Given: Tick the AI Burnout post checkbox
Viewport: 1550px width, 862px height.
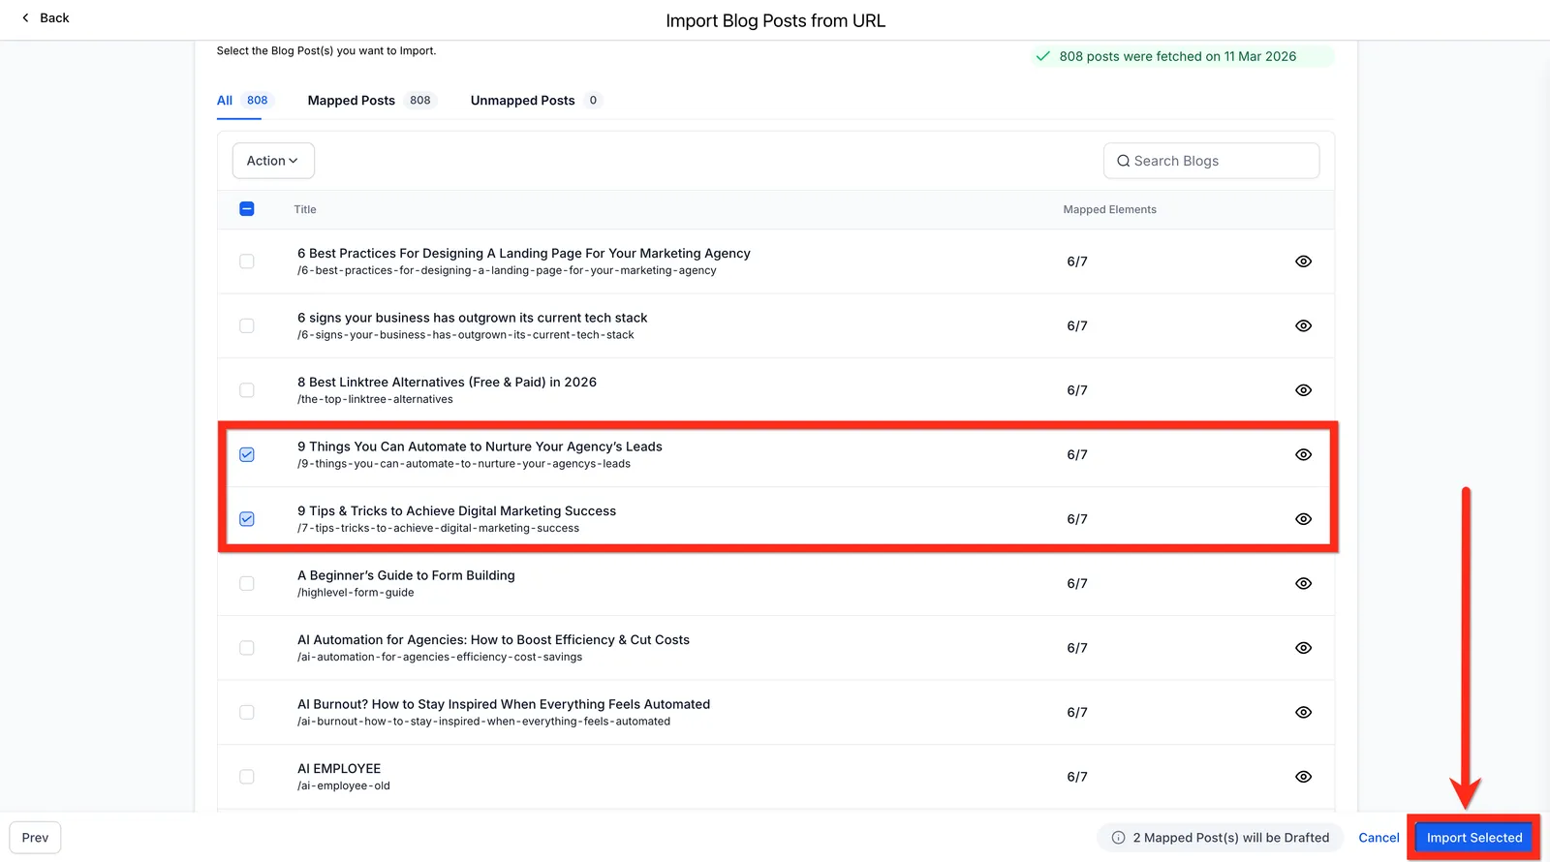Looking at the screenshot, I should [x=247, y=712].
